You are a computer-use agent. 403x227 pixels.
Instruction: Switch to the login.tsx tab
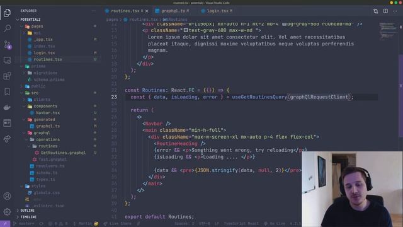(x=218, y=11)
